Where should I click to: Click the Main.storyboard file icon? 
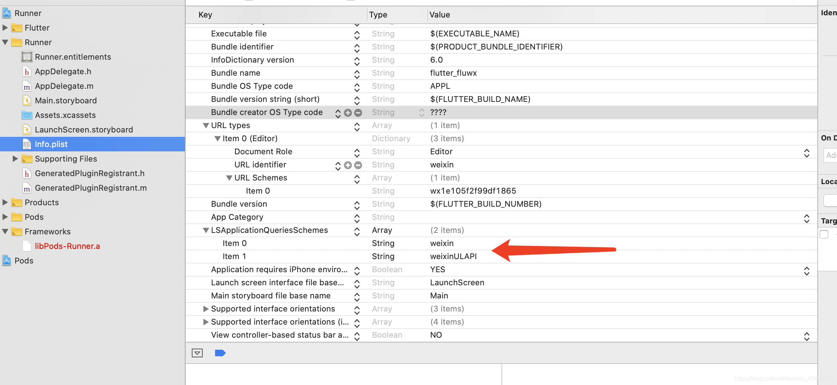(27, 101)
